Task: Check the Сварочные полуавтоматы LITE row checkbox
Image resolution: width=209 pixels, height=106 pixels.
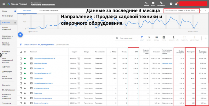Action: click(x=21, y=59)
